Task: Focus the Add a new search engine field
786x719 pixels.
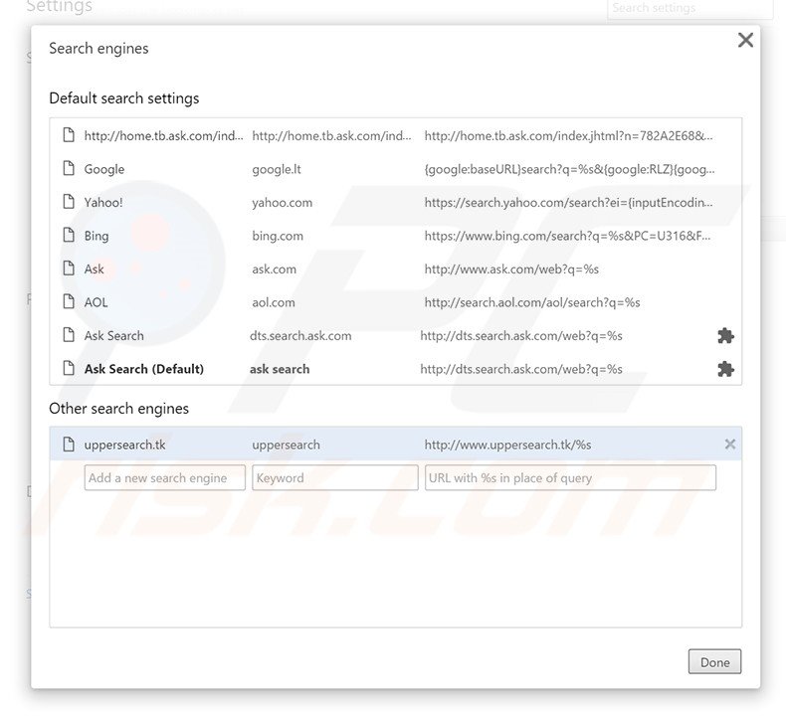Action: pyautogui.click(x=165, y=477)
